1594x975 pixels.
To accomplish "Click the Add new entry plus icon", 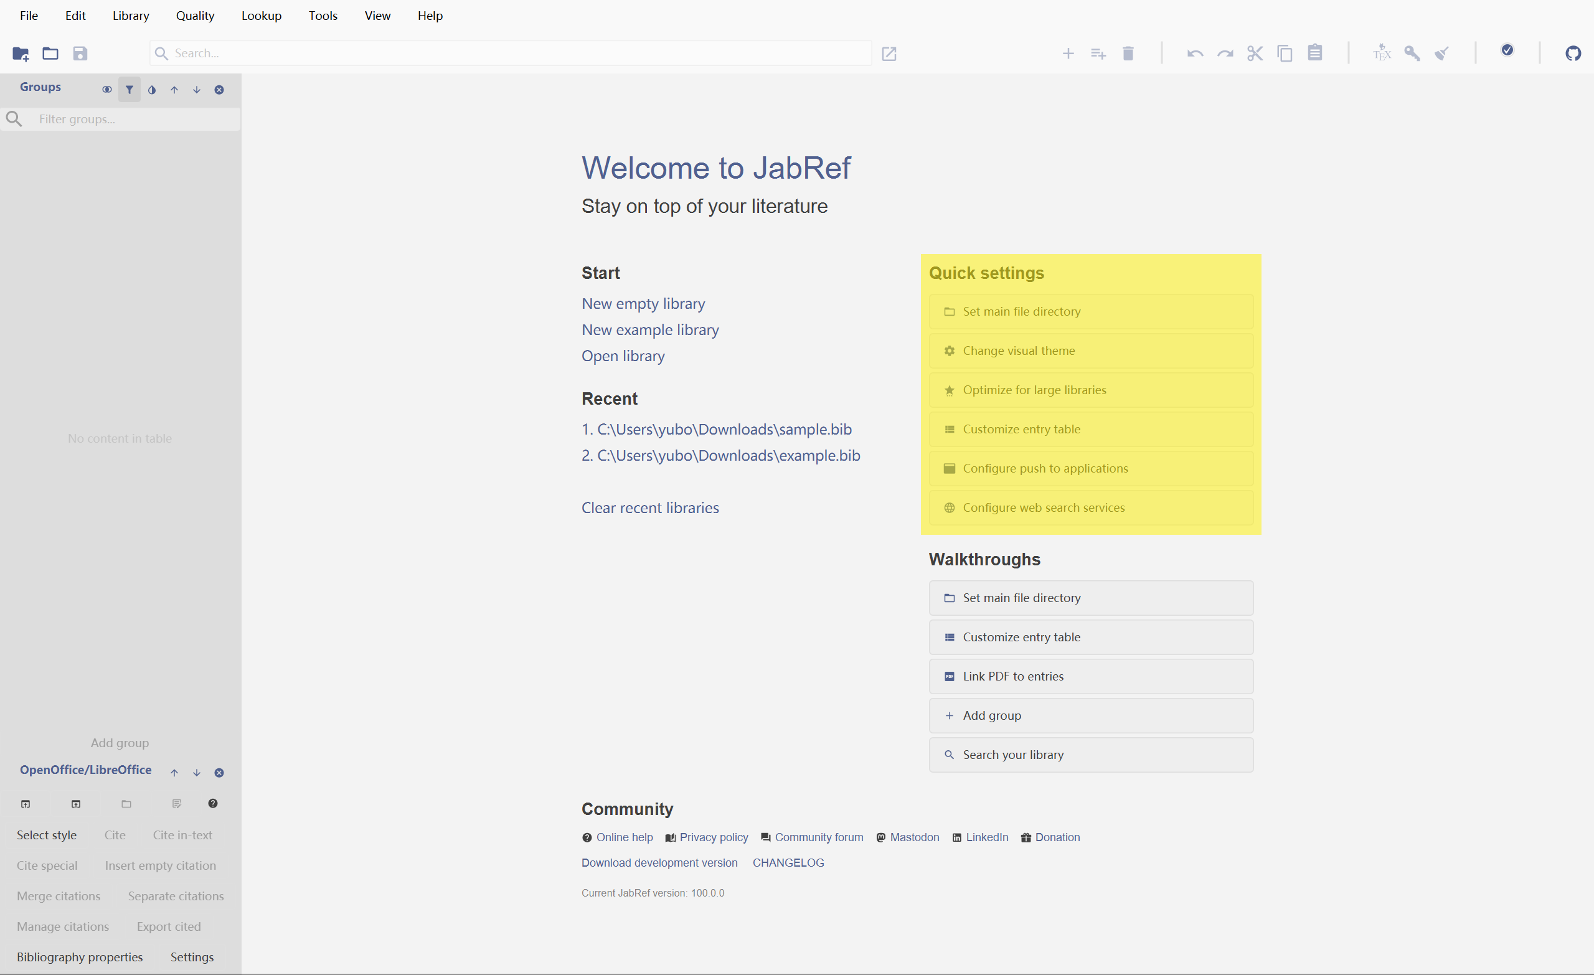I will coord(1068,54).
